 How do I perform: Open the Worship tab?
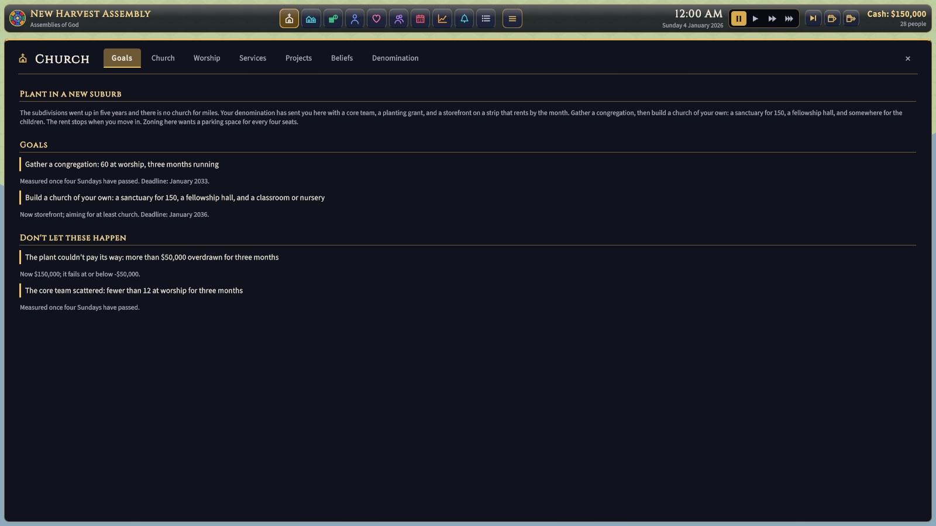(x=207, y=58)
